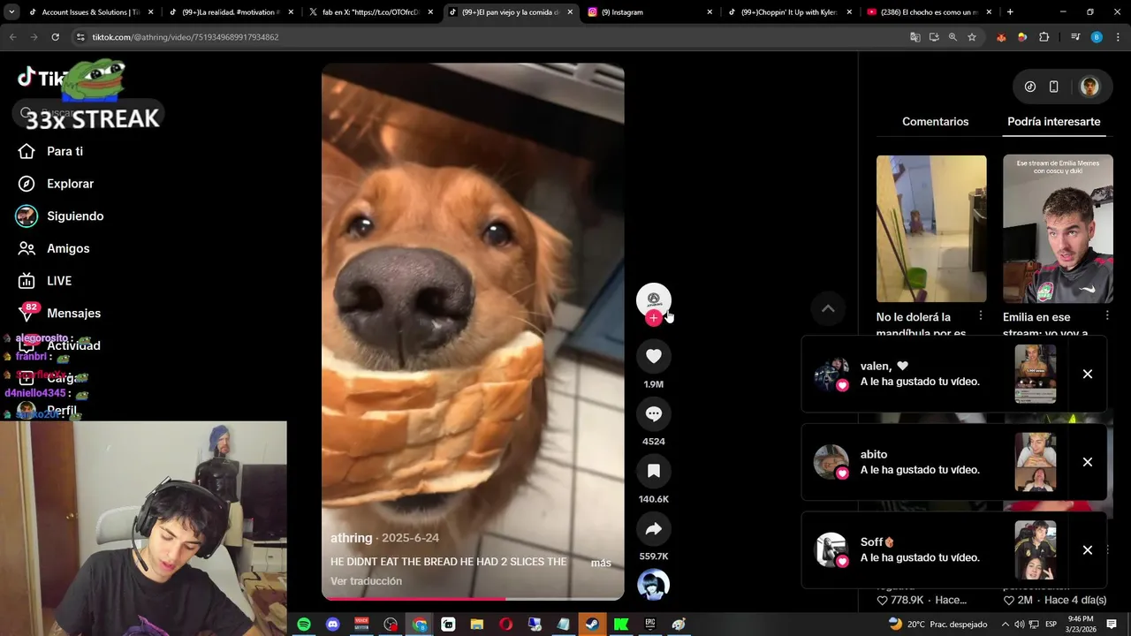The image size is (1131, 636).
Task: Open Discord from the taskbar
Action: point(332,625)
